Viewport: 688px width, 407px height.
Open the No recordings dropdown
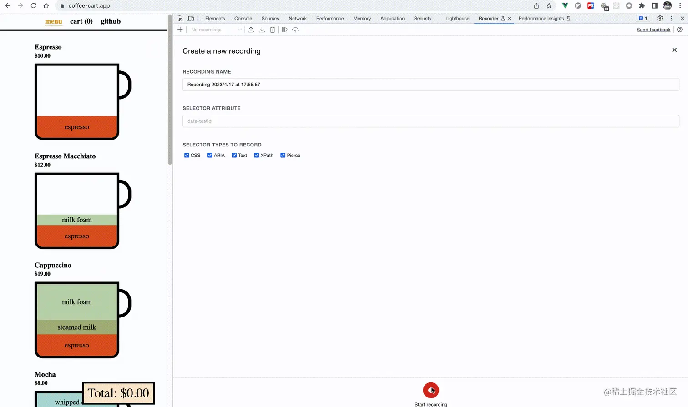[216, 30]
